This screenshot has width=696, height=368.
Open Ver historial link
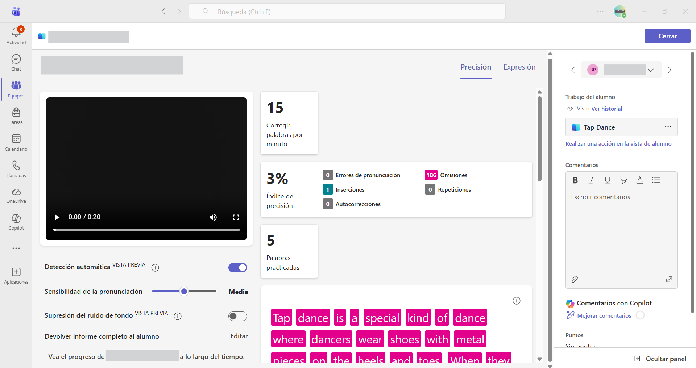[606, 109]
